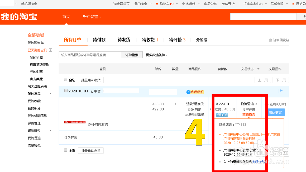306x172 pixels.
Task: Check the 2020-10-03 order checkbox
Action: tap(66, 90)
